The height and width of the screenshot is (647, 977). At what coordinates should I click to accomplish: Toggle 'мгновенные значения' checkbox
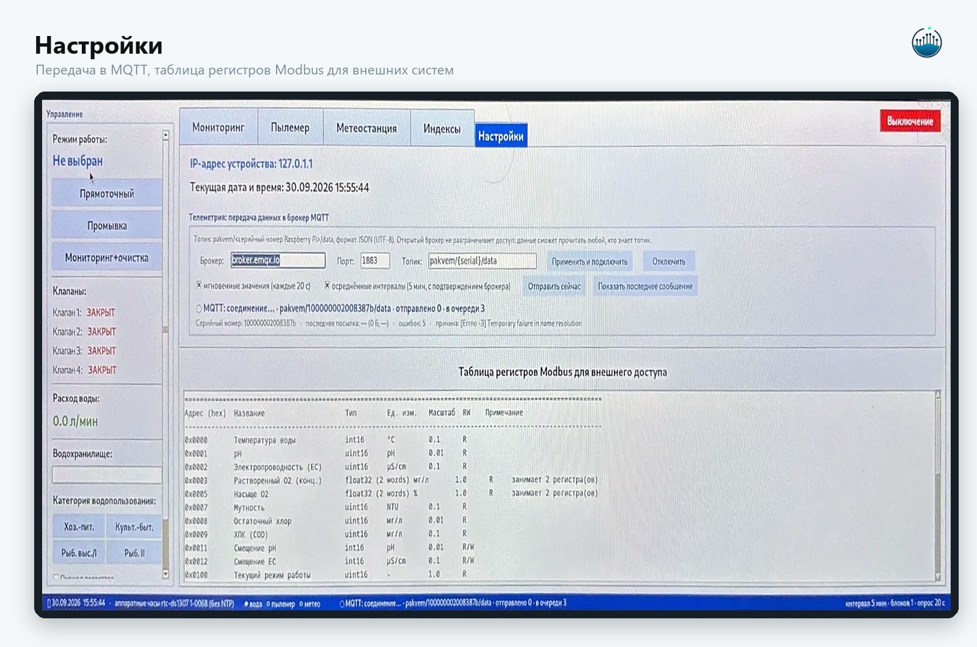(x=199, y=286)
